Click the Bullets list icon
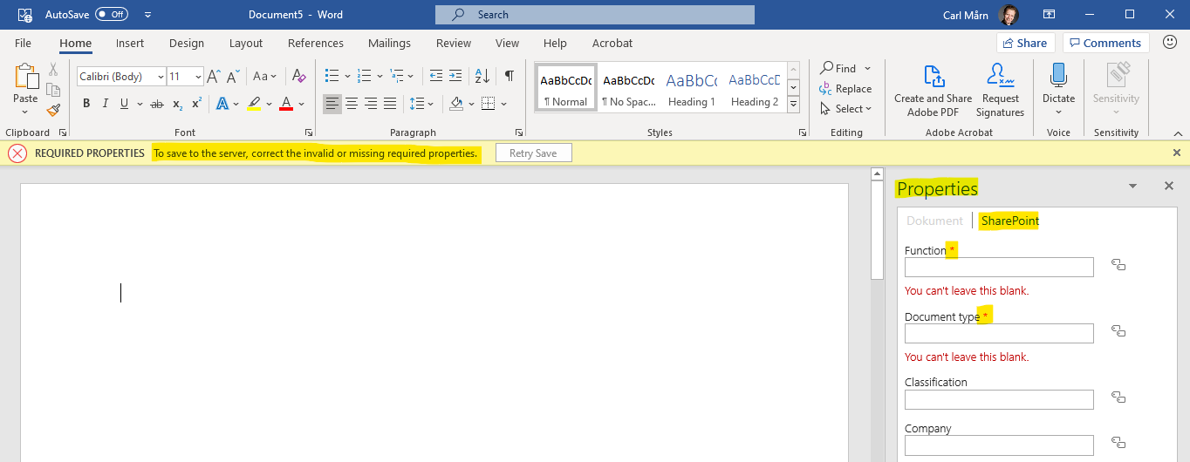 [332, 77]
